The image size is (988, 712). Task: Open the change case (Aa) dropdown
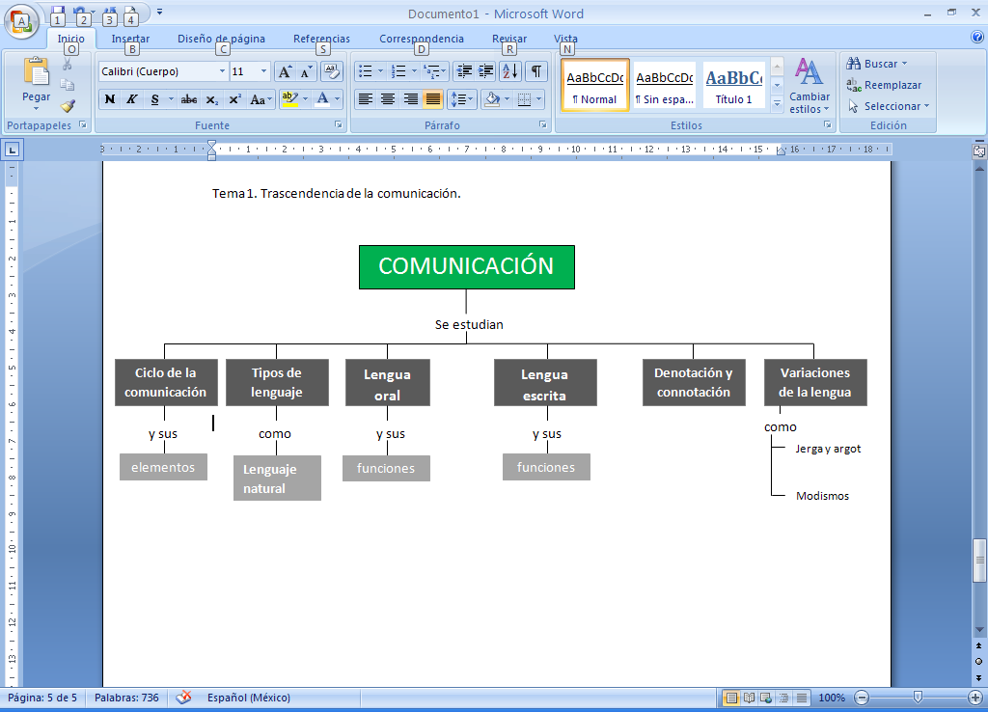pyautogui.click(x=261, y=99)
